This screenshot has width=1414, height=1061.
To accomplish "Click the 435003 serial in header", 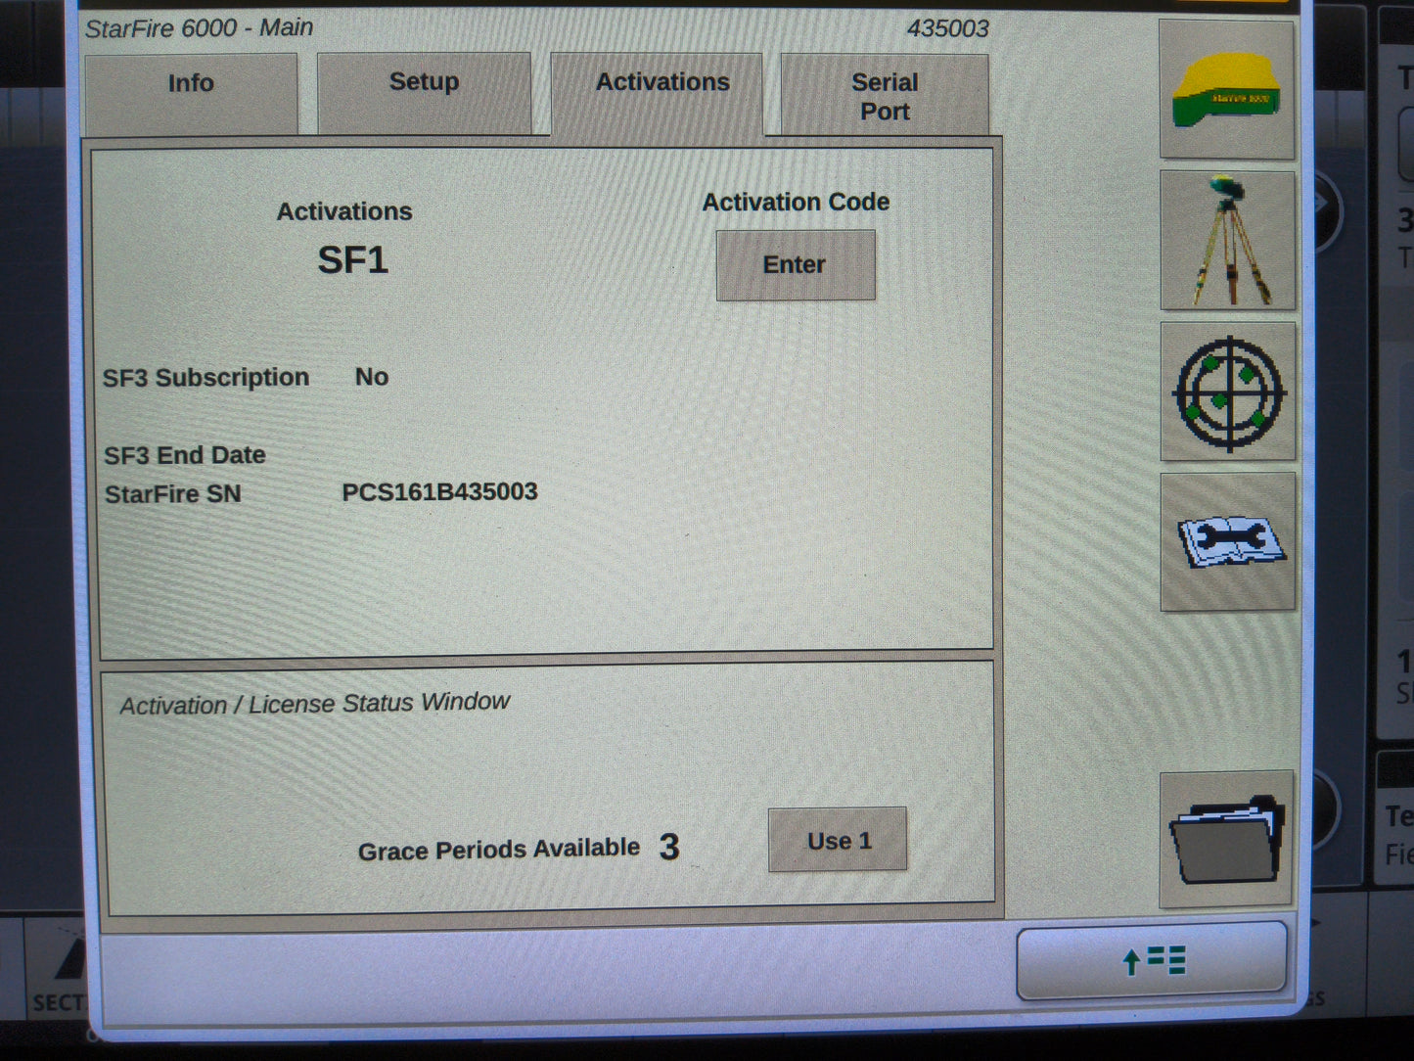I will 947,29.
